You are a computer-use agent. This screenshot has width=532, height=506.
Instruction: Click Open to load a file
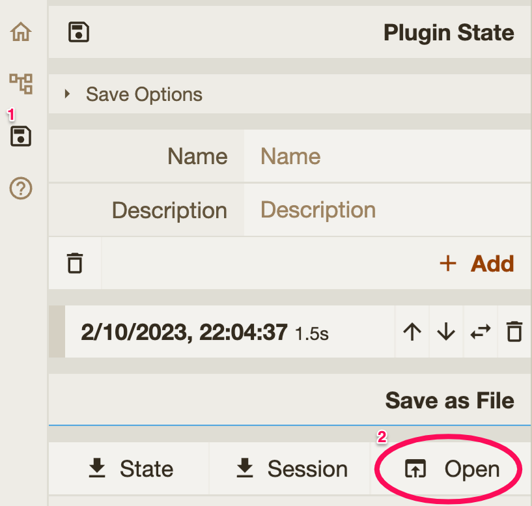click(453, 469)
